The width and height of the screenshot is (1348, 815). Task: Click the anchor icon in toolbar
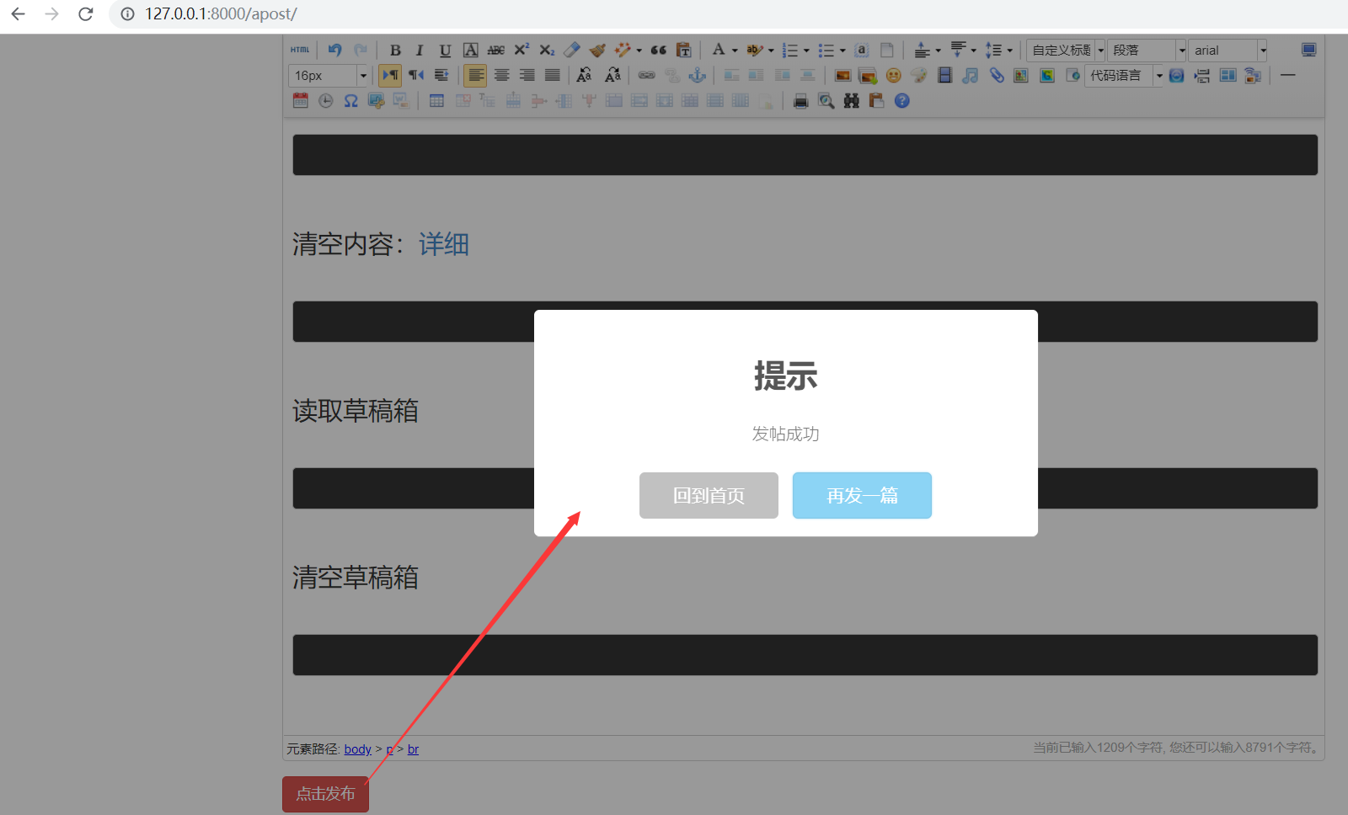coord(698,76)
